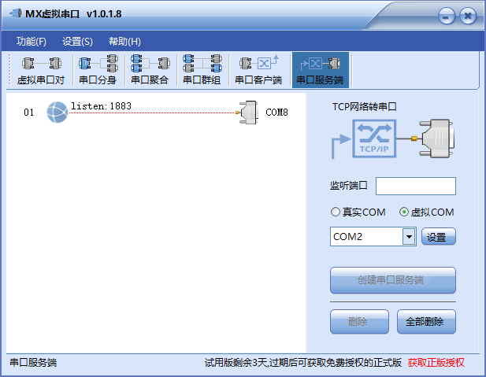Click the 串口服务端 status bar text
This screenshot has width=486, height=377.
tap(33, 363)
